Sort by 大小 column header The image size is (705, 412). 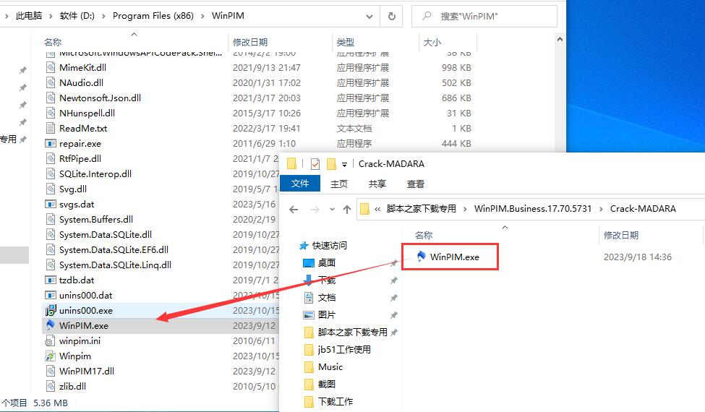point(432,42)
